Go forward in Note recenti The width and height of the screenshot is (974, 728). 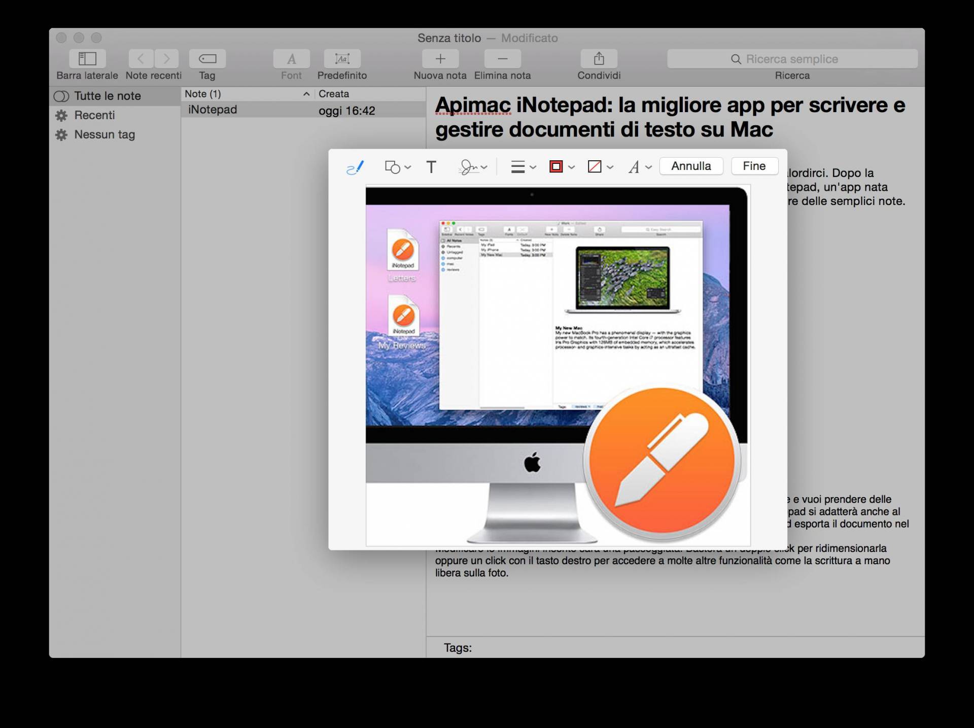(166, 59)
